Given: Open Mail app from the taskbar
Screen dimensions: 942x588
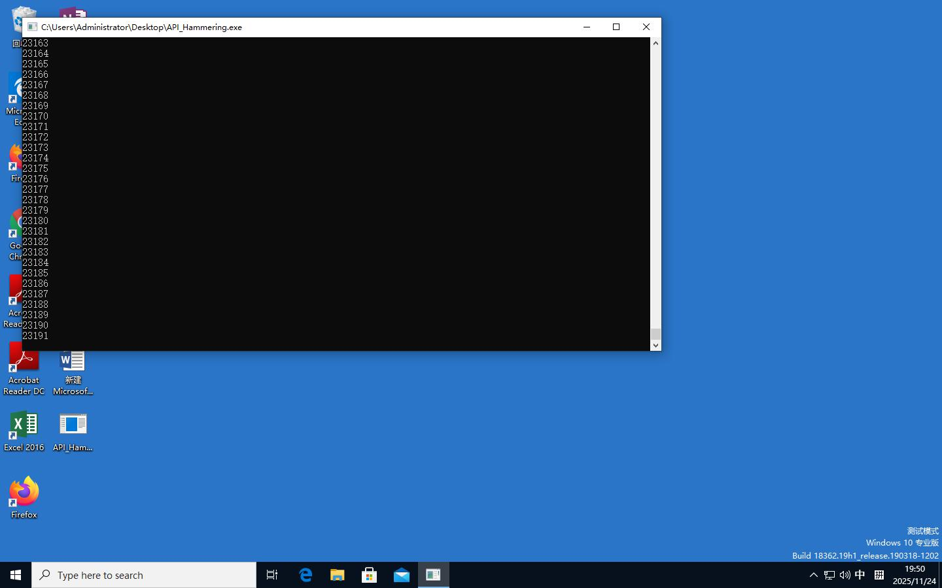Looking at the screenshot, I should pos(402,575).
